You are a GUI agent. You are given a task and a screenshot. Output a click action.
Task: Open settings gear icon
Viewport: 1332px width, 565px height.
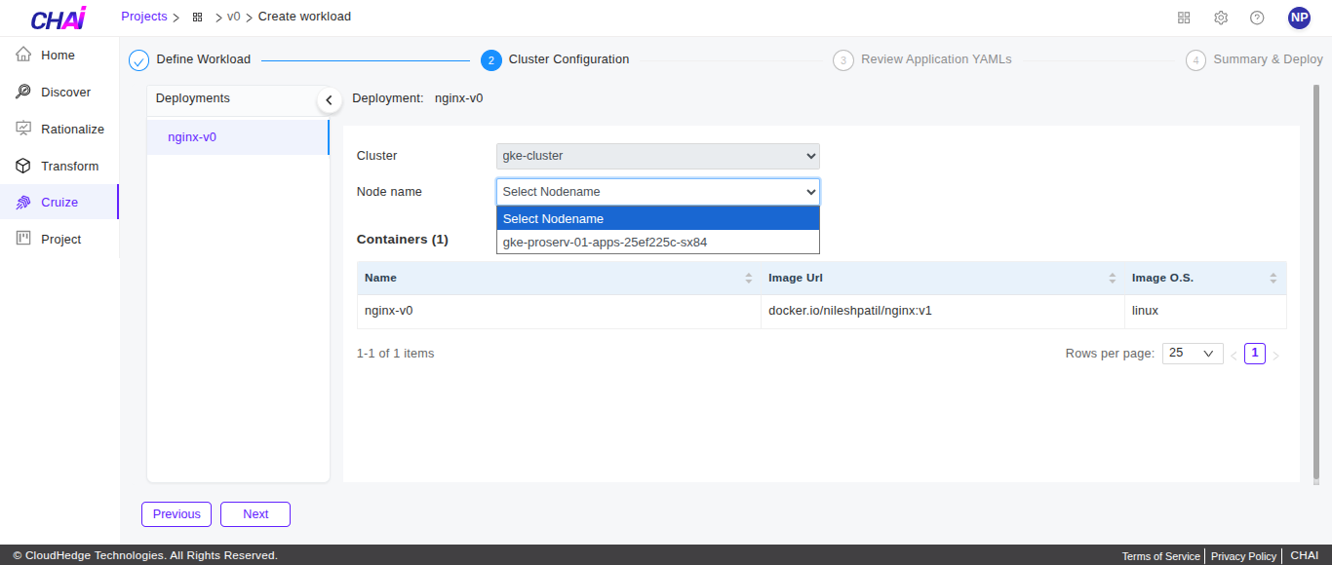point(1221,18)
